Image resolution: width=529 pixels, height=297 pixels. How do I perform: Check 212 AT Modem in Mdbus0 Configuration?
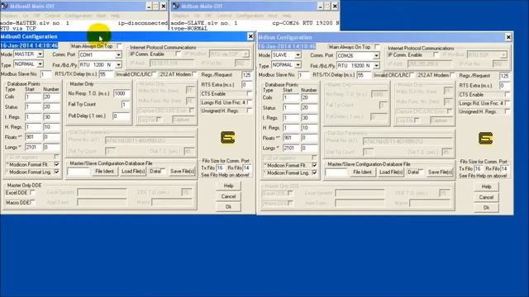pyautogui.click(x=194, y=74)
